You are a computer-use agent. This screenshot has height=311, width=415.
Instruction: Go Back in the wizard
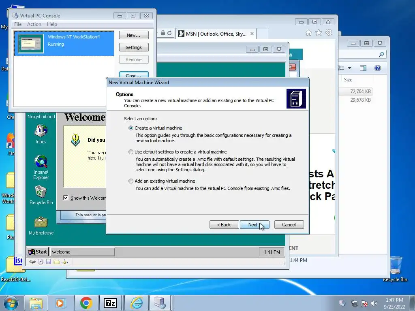click(224, 224)
